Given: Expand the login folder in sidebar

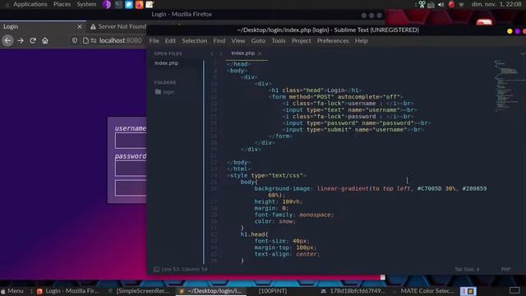Looking at the screenshot, I should coord(164,91).
